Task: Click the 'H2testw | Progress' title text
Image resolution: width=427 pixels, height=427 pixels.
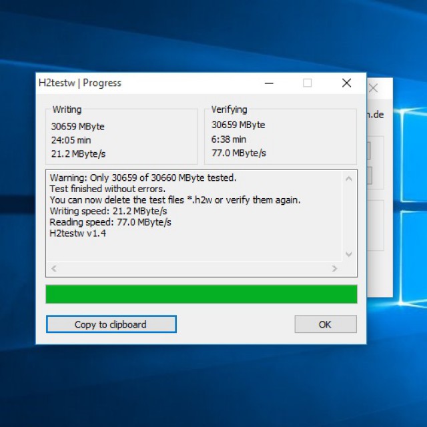Action: click(80, 83)
